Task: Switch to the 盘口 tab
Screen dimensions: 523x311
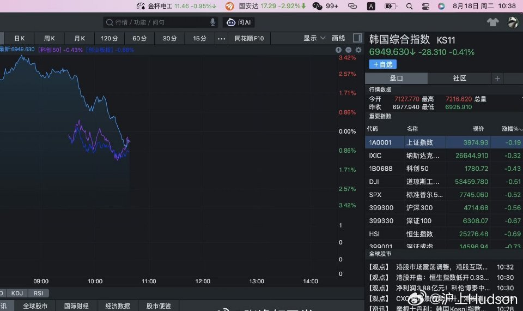Action: [x=396, y=78]
